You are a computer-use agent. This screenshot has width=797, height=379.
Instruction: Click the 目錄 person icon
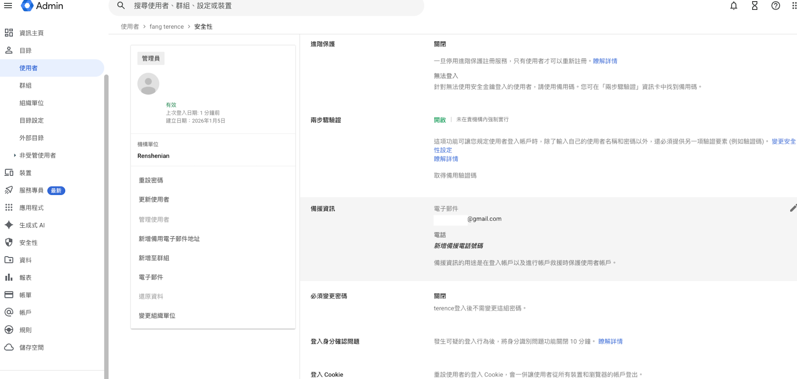9,50
